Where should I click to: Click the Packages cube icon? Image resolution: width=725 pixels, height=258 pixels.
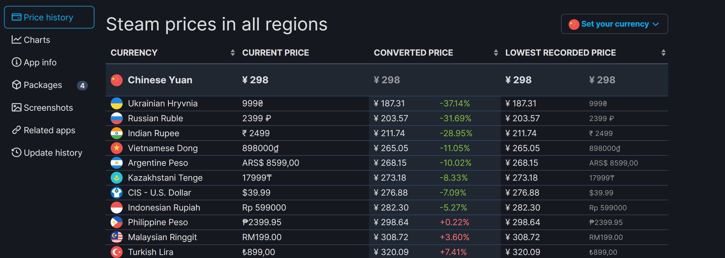[16, 85]
